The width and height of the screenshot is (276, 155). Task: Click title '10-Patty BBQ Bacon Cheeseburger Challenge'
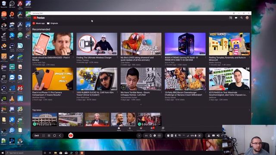(x=183, y=93)
